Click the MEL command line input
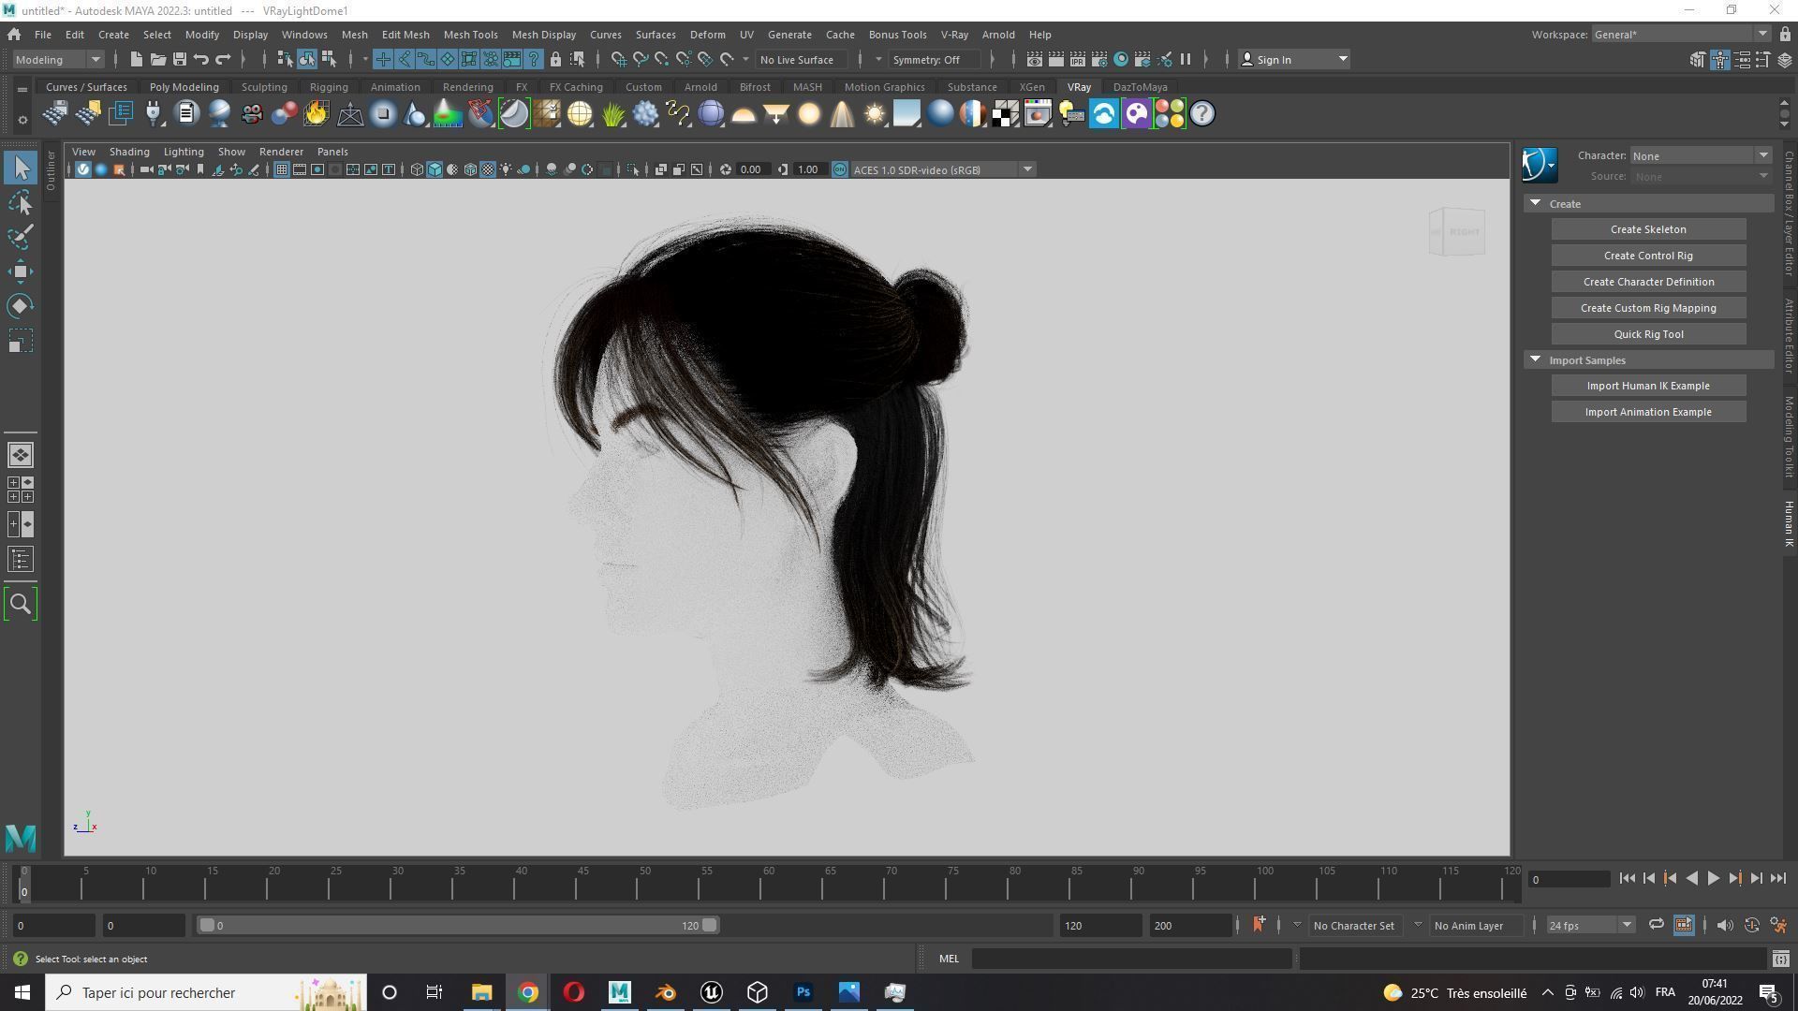This screenshot has height=1011, width=1798. coord(1131,959)
